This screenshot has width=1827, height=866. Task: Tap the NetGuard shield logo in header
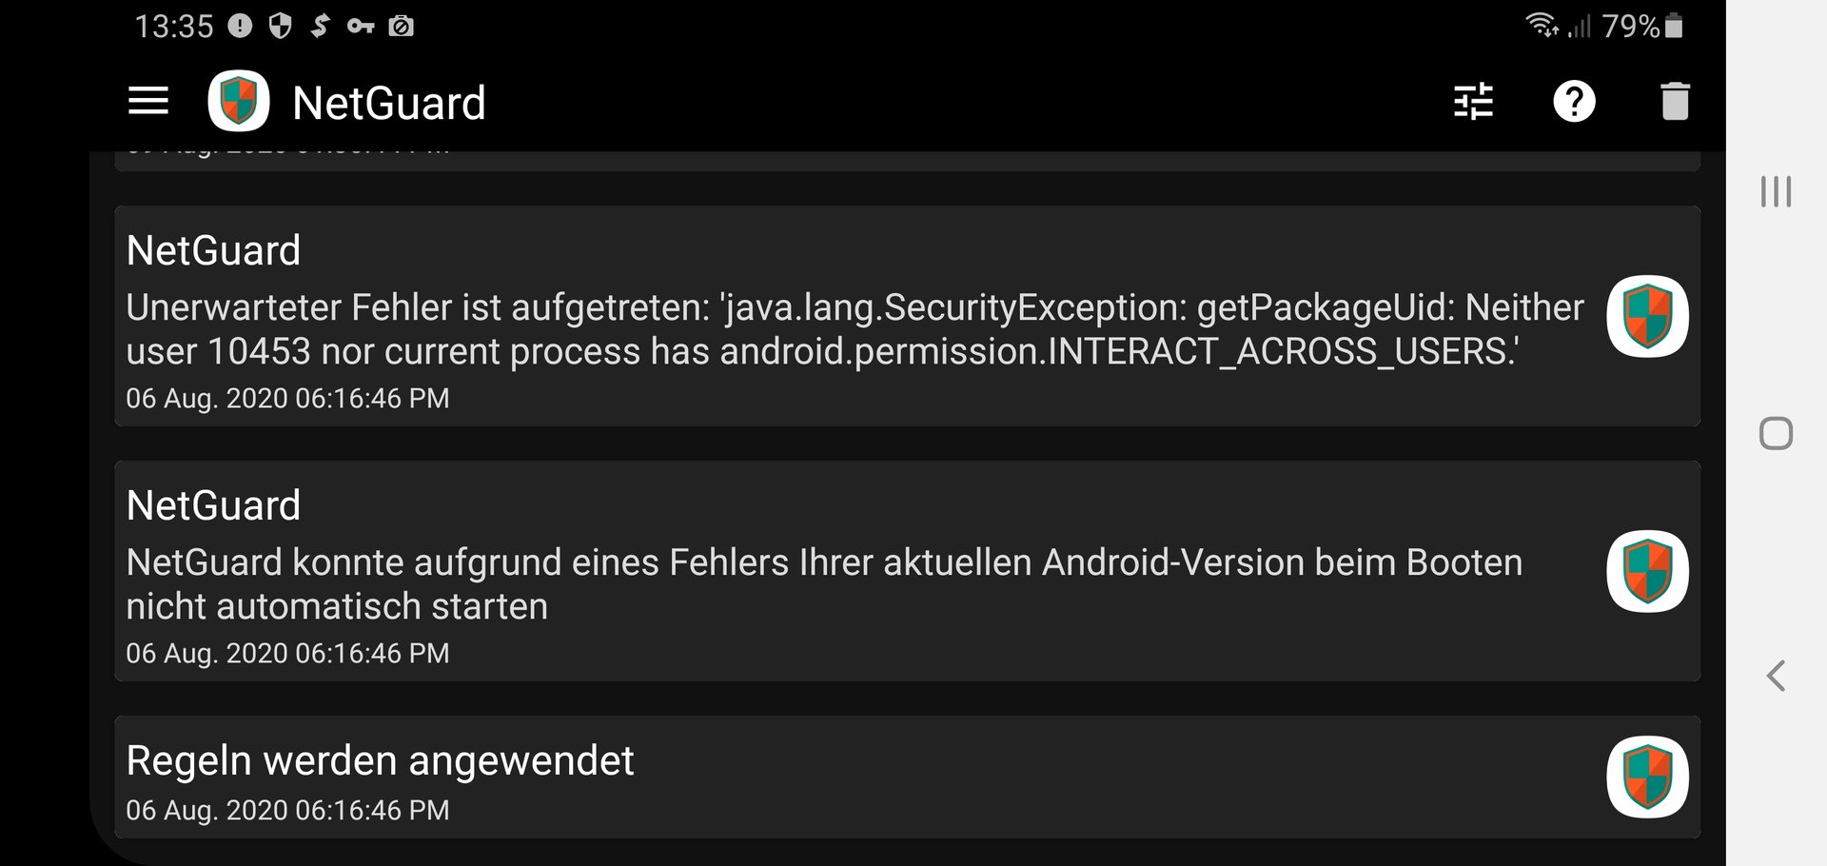pyautogui.click(x=239, y=101)
